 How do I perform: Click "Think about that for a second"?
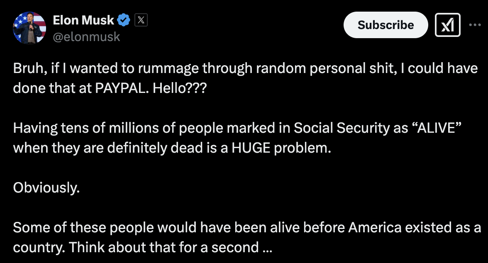click(163, 247)
